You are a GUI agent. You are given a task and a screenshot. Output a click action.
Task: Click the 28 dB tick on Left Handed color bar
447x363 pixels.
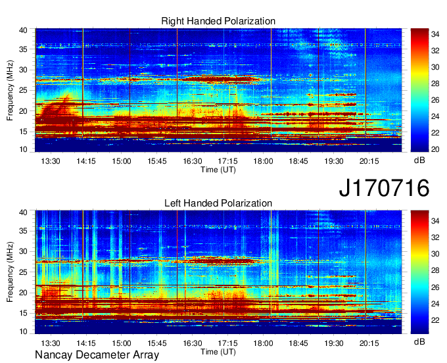tap(435, 270)
